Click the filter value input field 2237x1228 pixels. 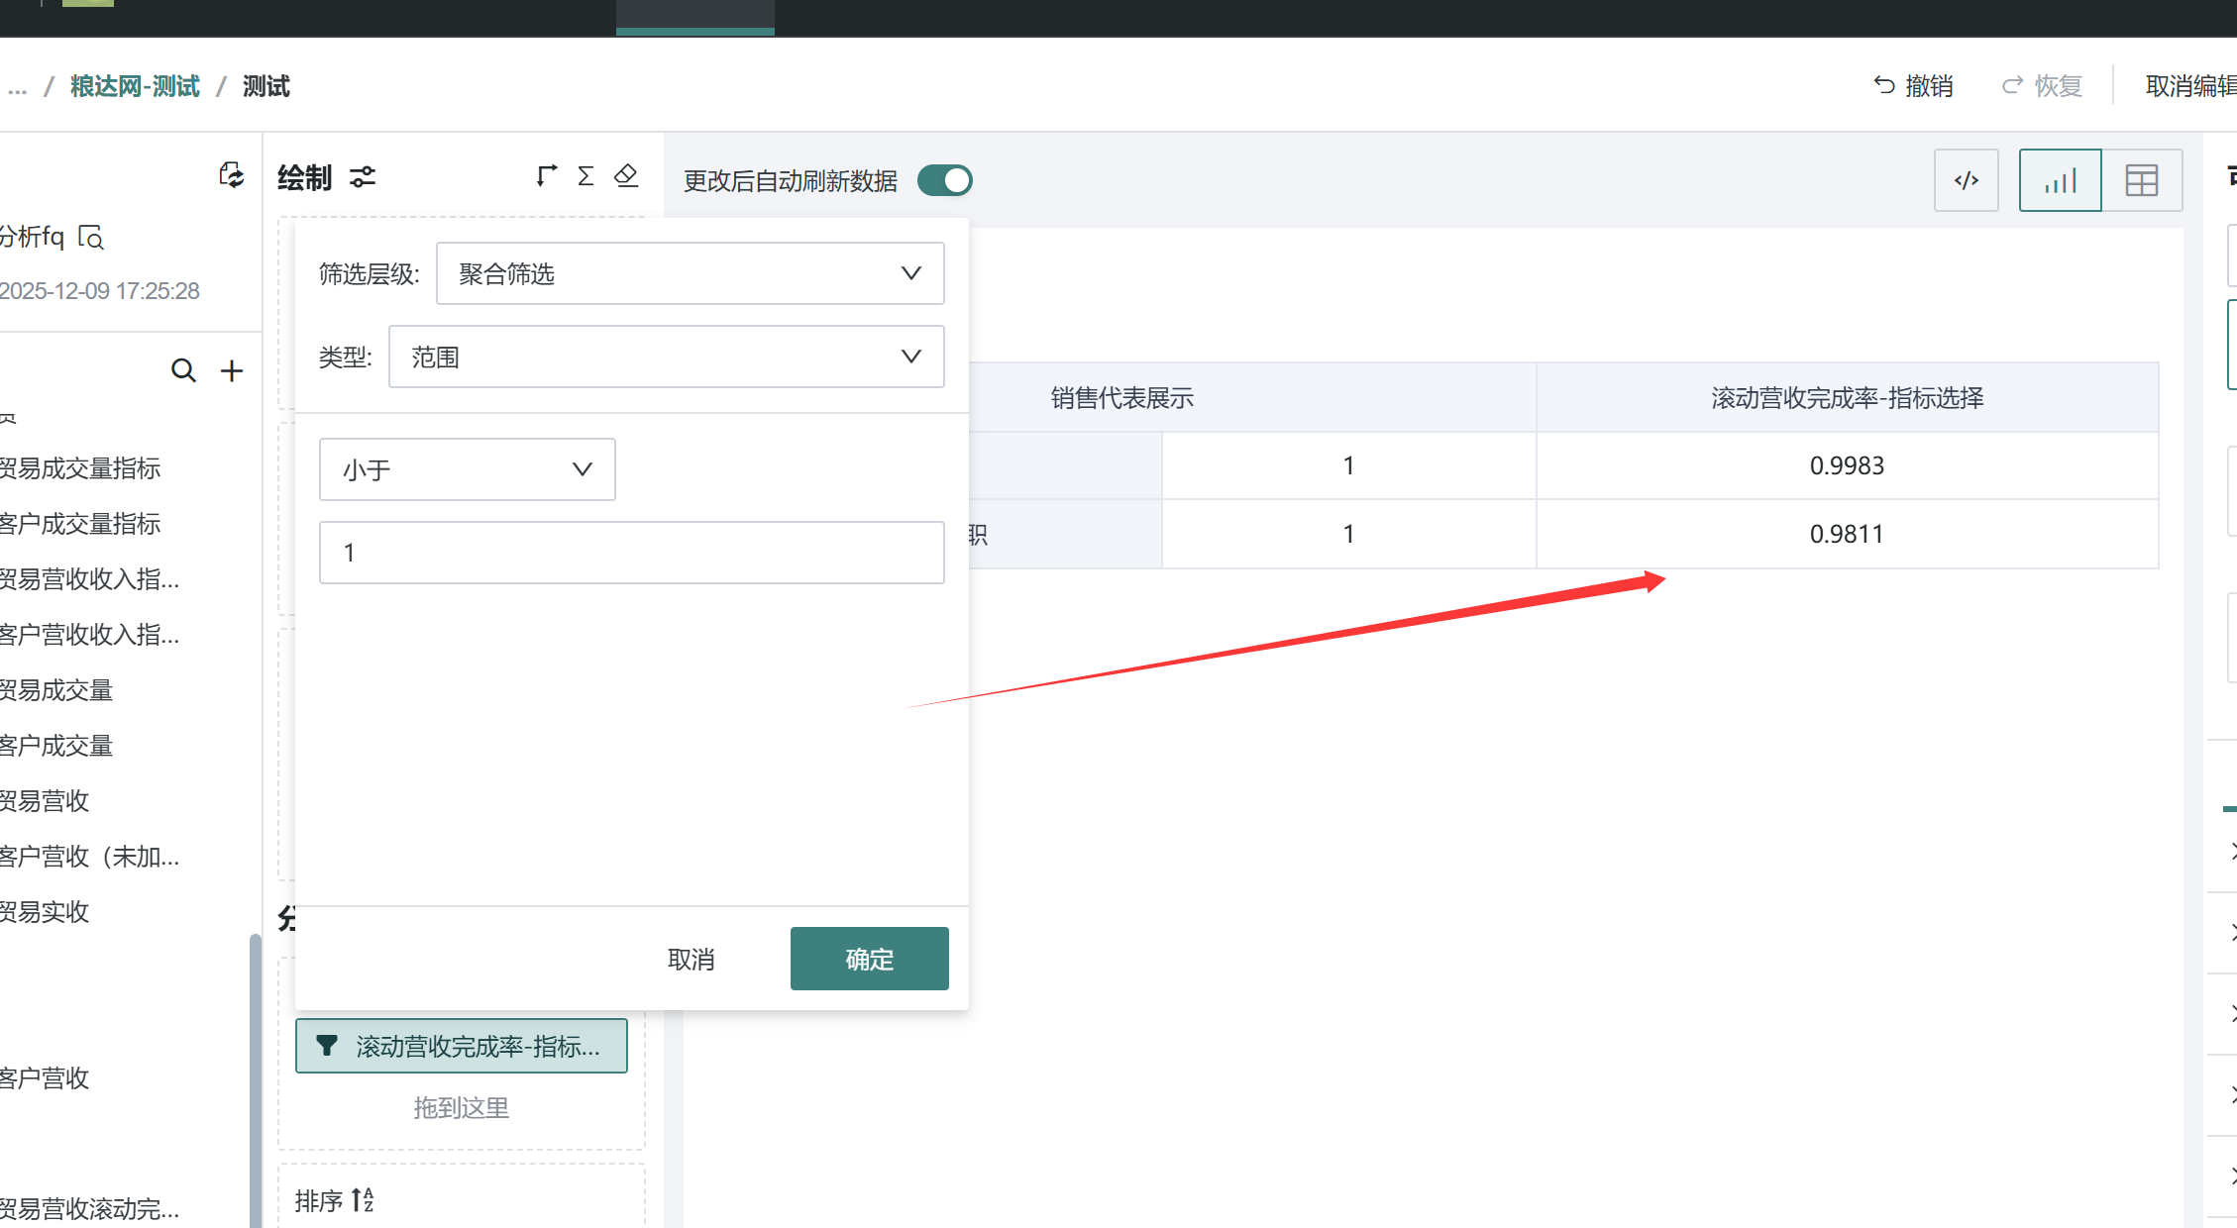(631, 553)
